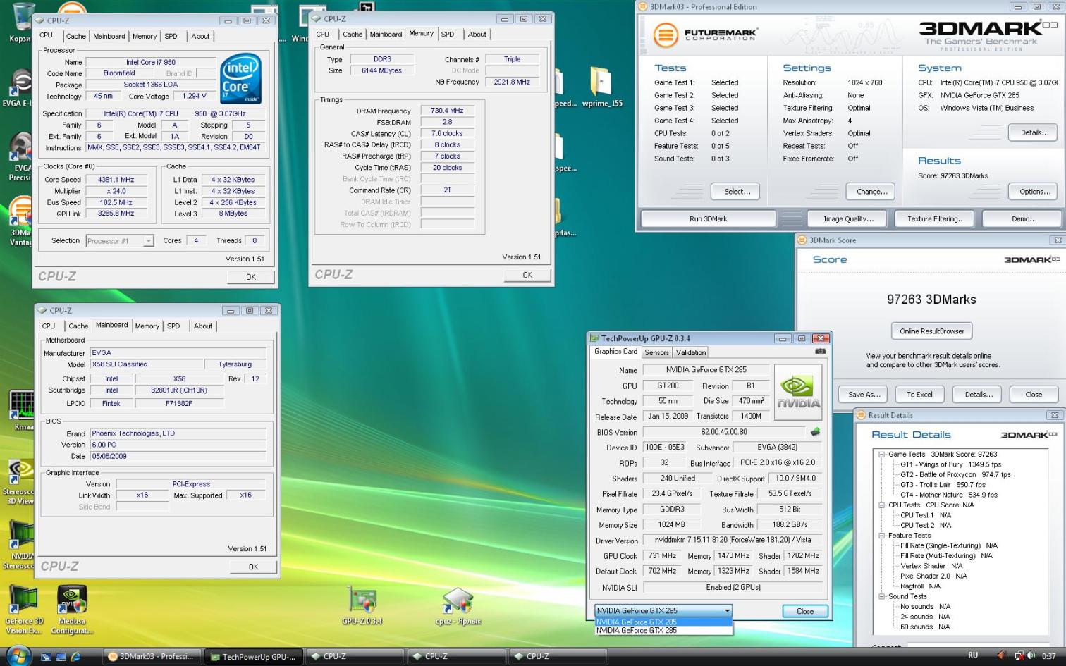Viewport: 1066px width, 666px height.
Task: Select GT1 - Wings of Fury result row
Action: pos(950,464)
